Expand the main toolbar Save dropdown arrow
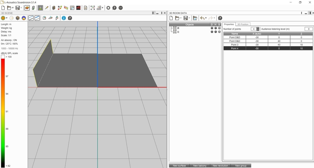This screenshot has height=168, width=314. coord(21,8)
